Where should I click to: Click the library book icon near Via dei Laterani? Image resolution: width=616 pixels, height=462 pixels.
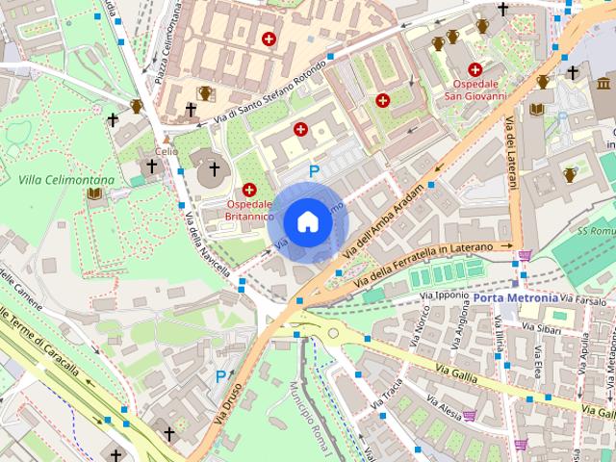[x=537, y=109]
